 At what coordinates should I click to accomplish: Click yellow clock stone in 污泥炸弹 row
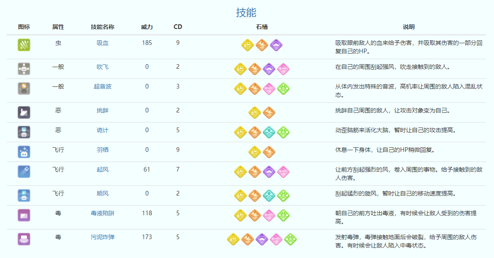click(x=233, y=239)
